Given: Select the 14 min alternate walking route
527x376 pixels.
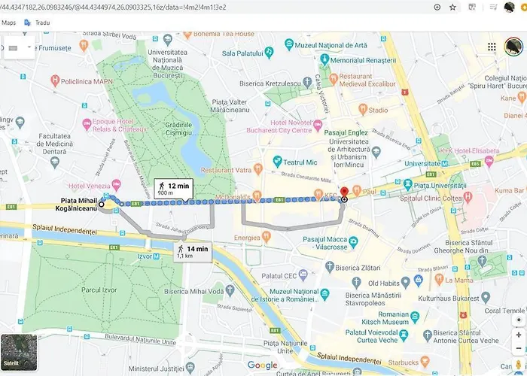Looking at the screenshot, I should [x=193, y=251].
